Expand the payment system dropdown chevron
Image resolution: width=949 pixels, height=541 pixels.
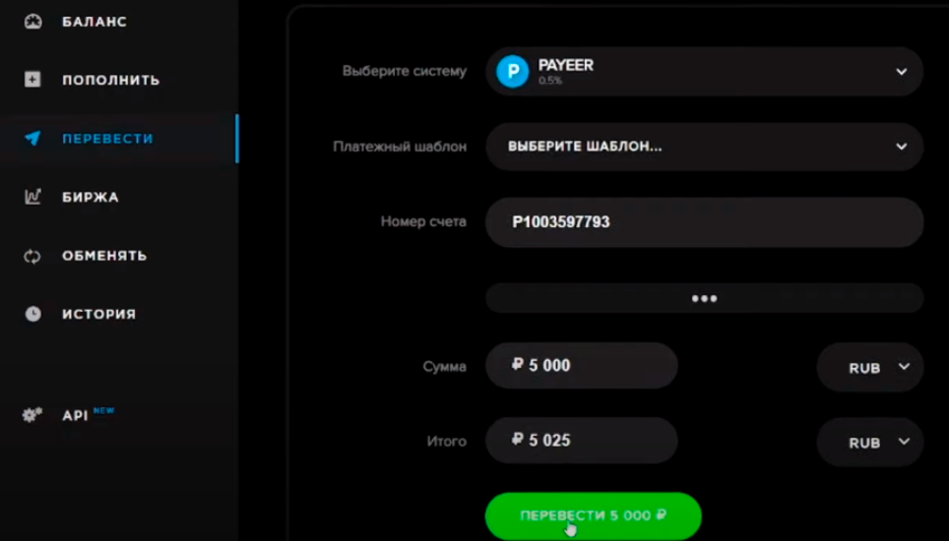[901, 72]
